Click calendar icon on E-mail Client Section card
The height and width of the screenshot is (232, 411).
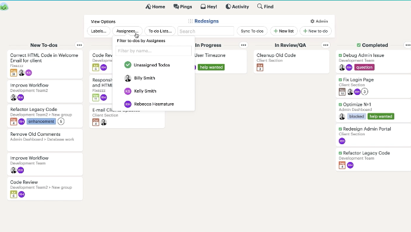[x=96, y=122]
